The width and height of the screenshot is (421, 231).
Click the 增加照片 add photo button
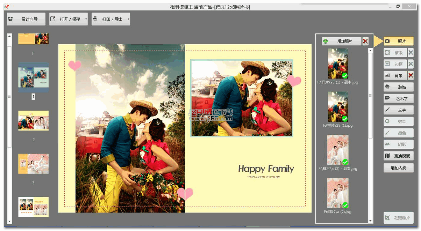[341, 41]
